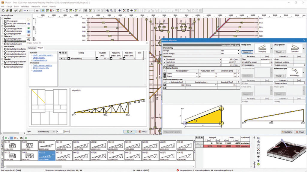The image size is (307, 172).
Task: Zoom out using magnifier minus icon
Action: point(111,10)
